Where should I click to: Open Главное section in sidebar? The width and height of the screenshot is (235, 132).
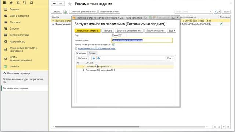pos(14,10)
